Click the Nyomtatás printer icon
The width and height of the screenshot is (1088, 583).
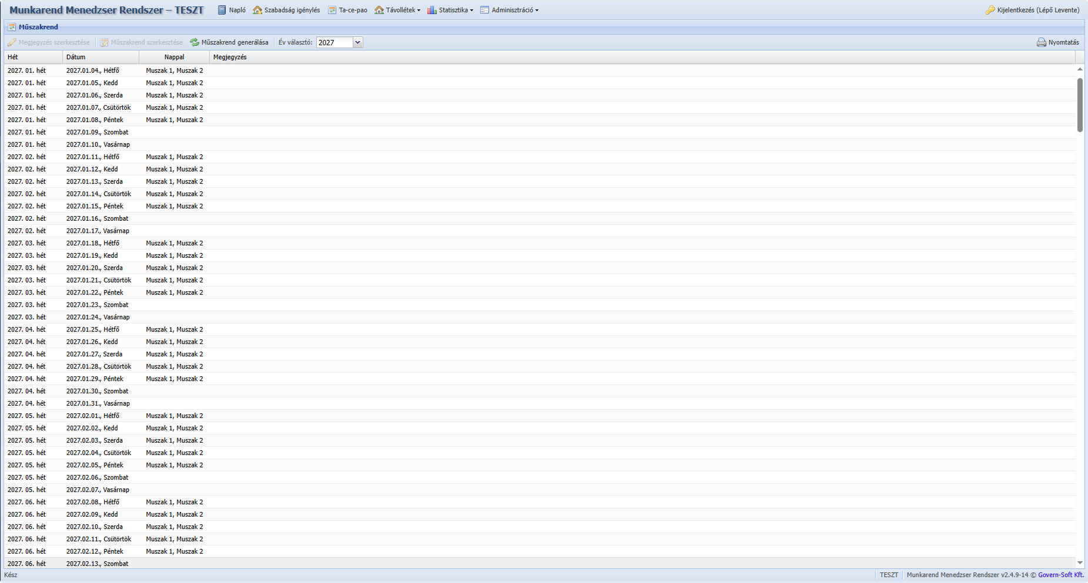point(1041,42)
